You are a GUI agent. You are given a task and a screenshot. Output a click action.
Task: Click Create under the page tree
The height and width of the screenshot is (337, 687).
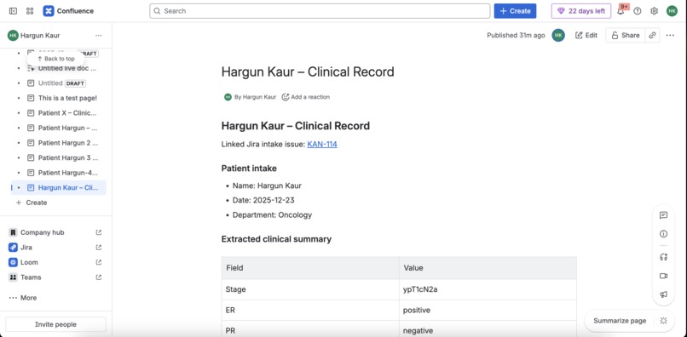pyautogui.click(x=32, y=203)
